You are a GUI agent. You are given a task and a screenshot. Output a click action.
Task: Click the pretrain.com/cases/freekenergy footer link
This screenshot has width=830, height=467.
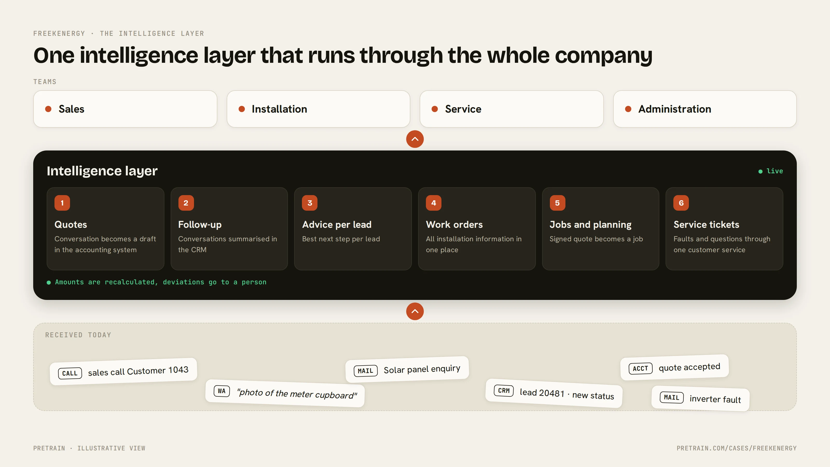tap(737, 448)
